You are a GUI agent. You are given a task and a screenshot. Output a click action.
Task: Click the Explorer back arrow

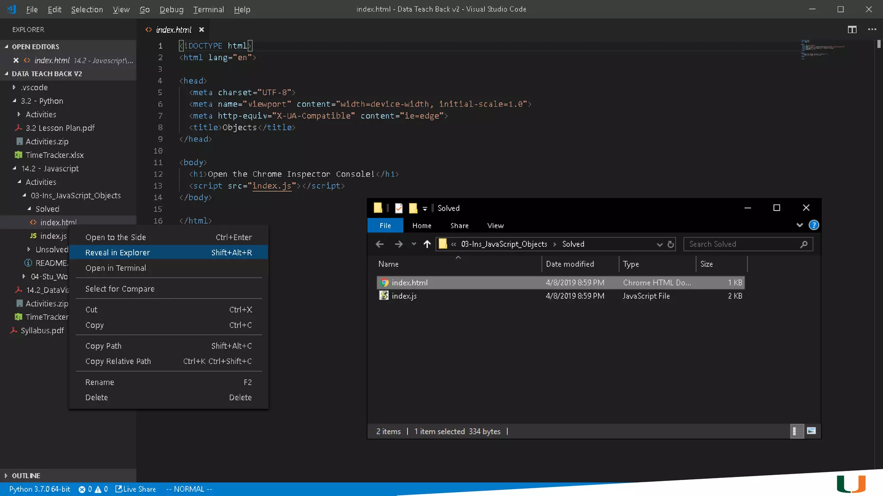[x=379, y=244]
